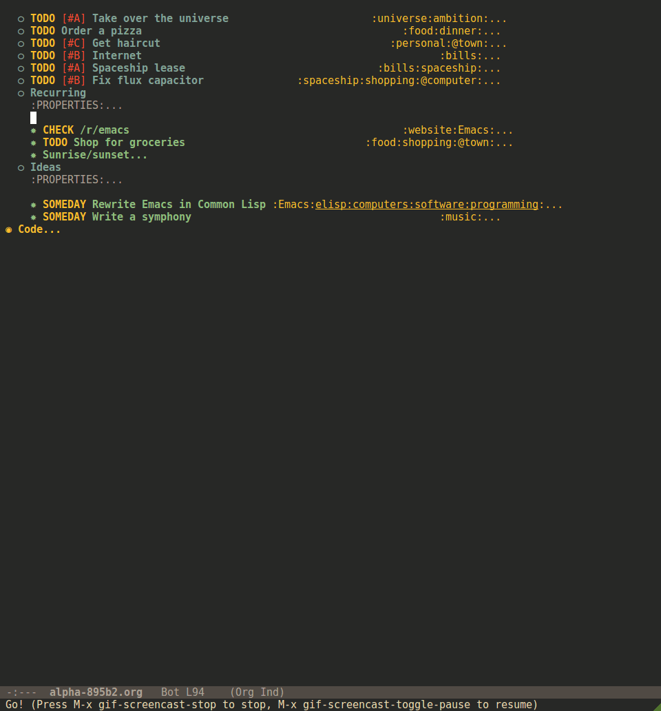The width and height of the screenshot is (661, 711).
Task: Click the [#A] priority on 'Spaceship lease'
Action: click(74, 68)
